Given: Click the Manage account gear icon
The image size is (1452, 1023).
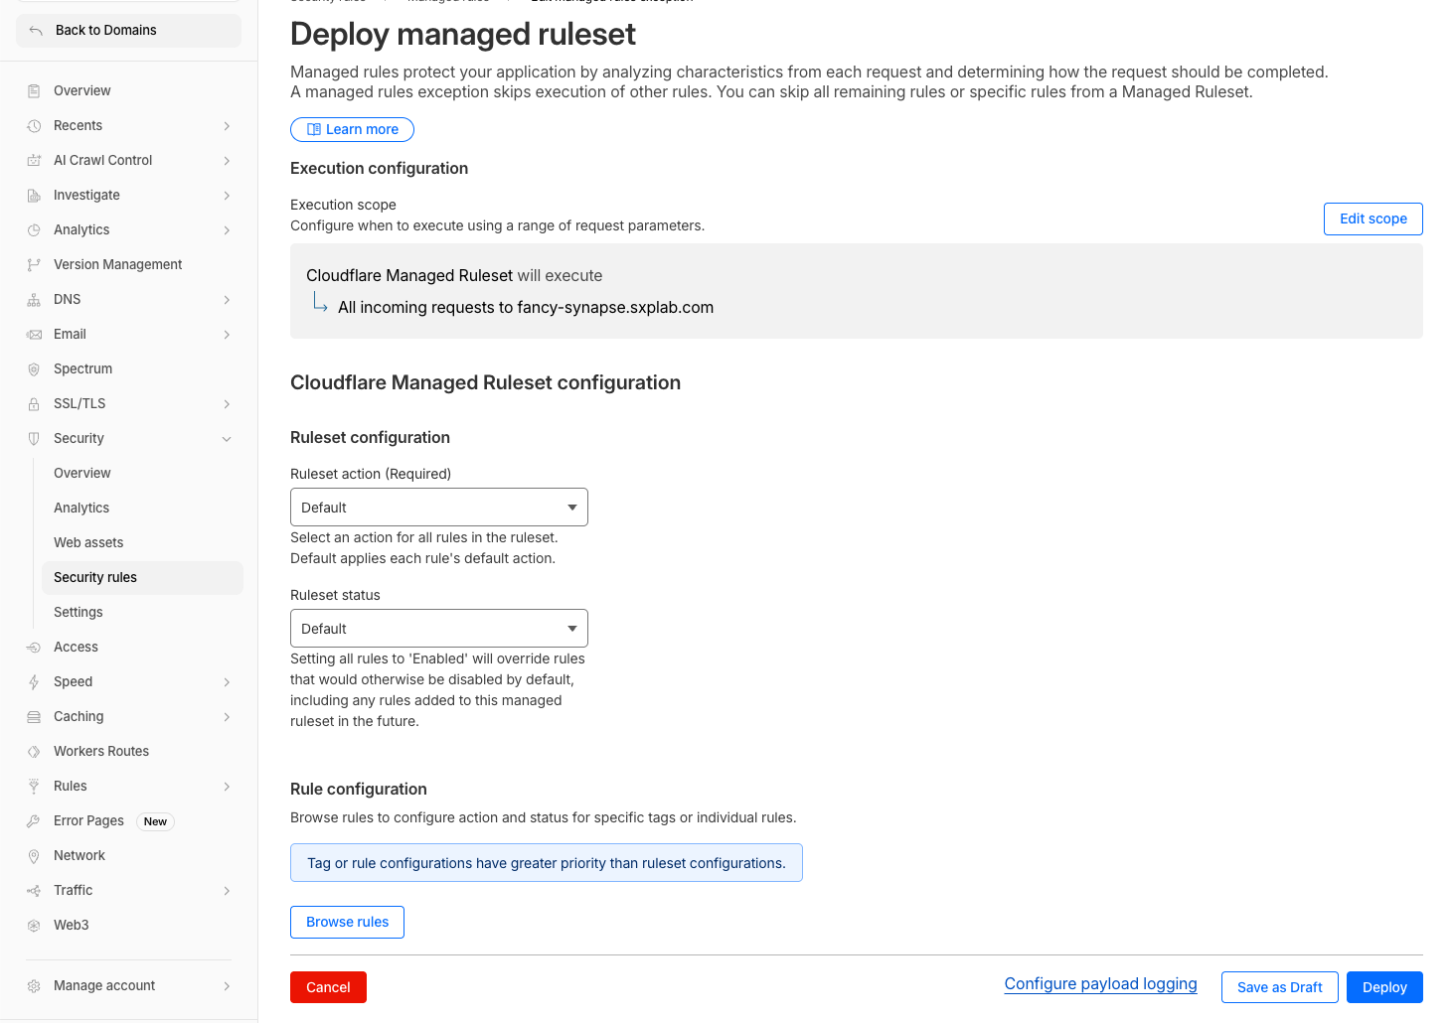Looking at the screenshot, I should click(x=34, y=985).
